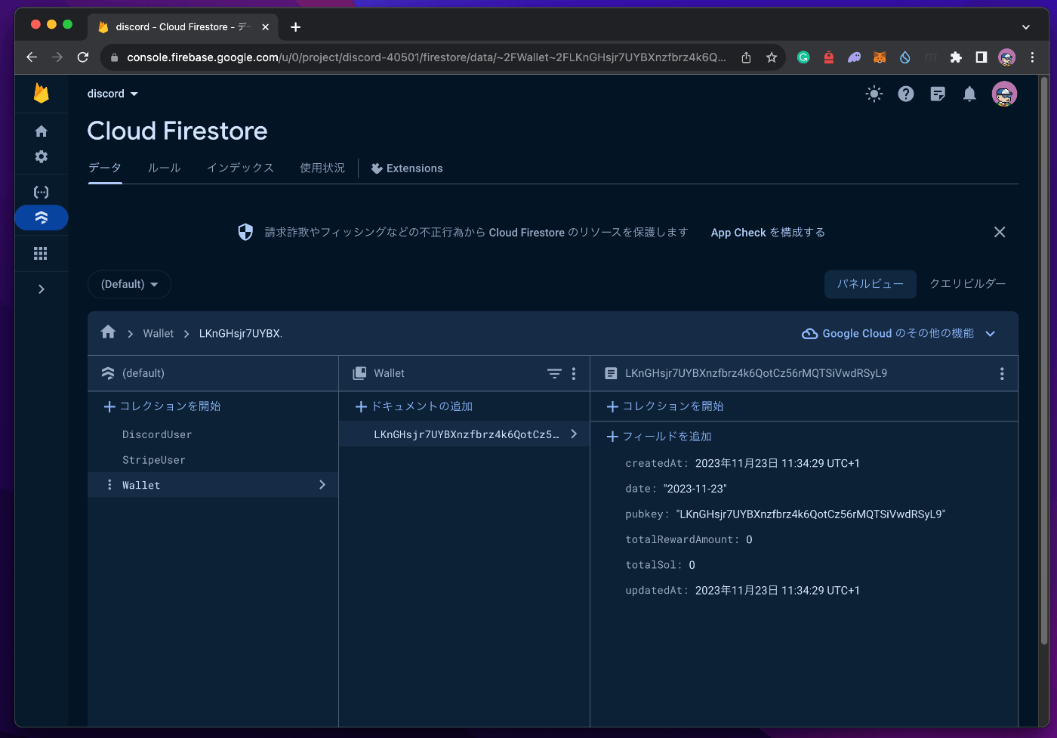Open notifications with the bell icon

[x=969, y=94]
